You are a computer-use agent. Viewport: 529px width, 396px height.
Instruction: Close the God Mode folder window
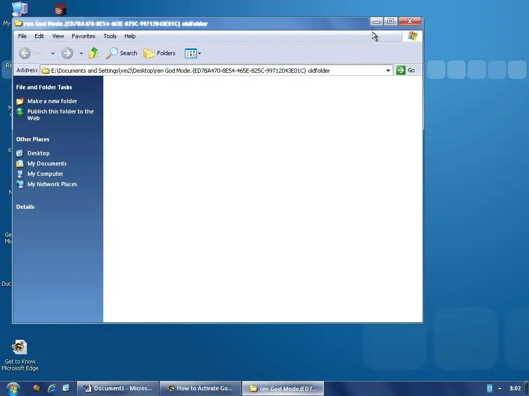pyautogui.click(x=410, y=21)
